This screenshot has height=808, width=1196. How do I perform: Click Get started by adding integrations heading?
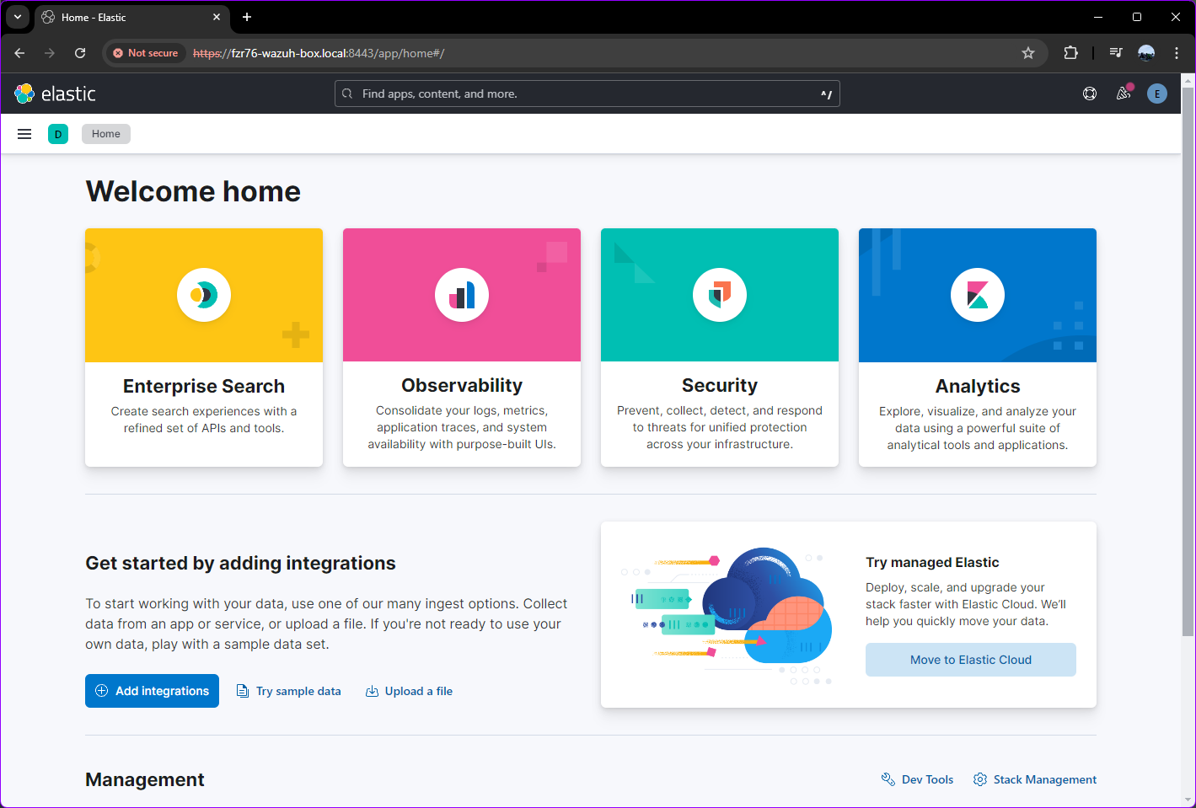(240, 563)
